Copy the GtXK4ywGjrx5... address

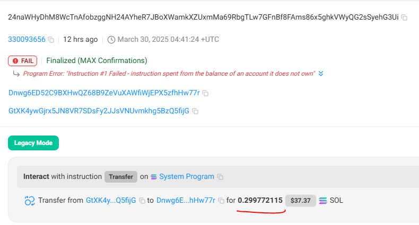[195, 111]
